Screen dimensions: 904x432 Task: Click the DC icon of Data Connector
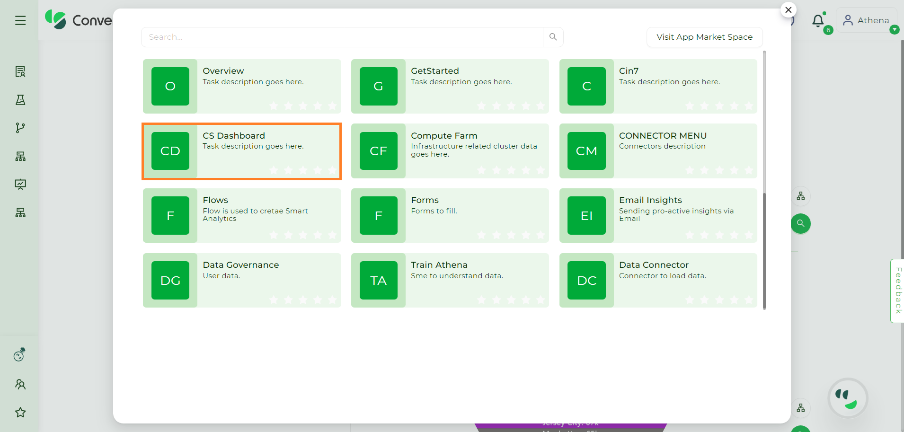coord(586,281)
